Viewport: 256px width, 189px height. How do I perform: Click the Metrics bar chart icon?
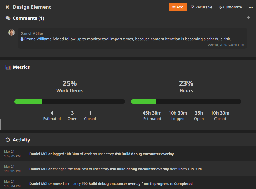[8, 67]
